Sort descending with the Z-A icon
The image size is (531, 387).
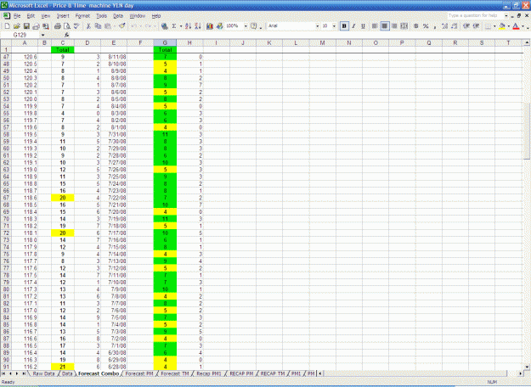[x=198, y=26]
